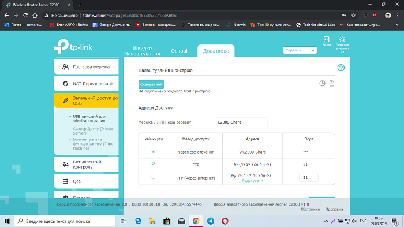
Task: Uncheck the FTP access method checkbox
Action: tap(154, 164)
